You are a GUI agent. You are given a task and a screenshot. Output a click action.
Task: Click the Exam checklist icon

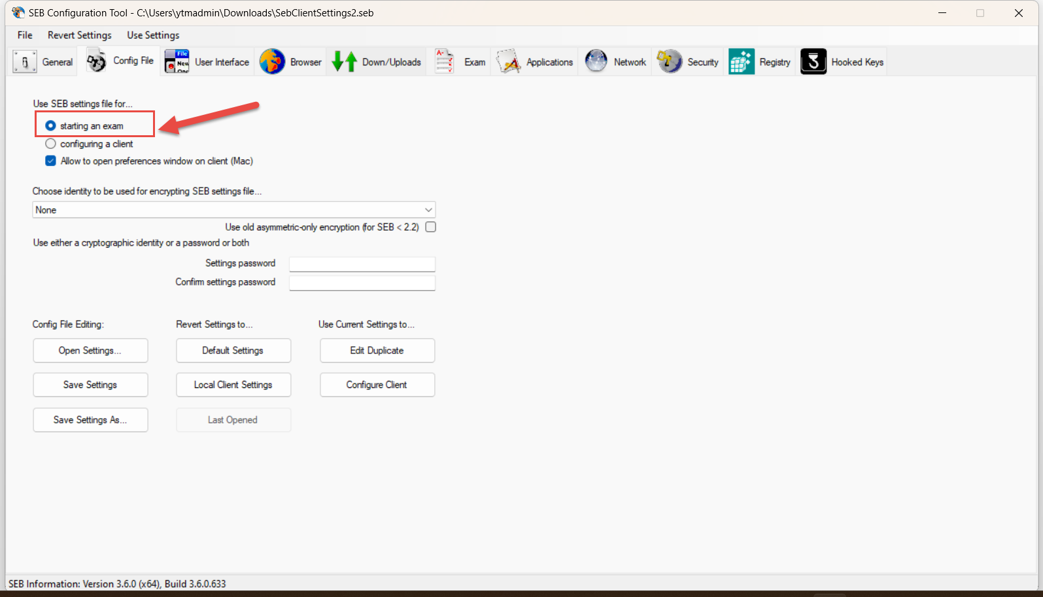pyautogui.click(x=445, y=62)
